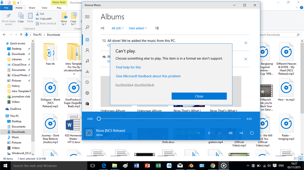Select How - to.mp3 file
The width and height of the screenshot is (304, 170).
click(286, 90)
